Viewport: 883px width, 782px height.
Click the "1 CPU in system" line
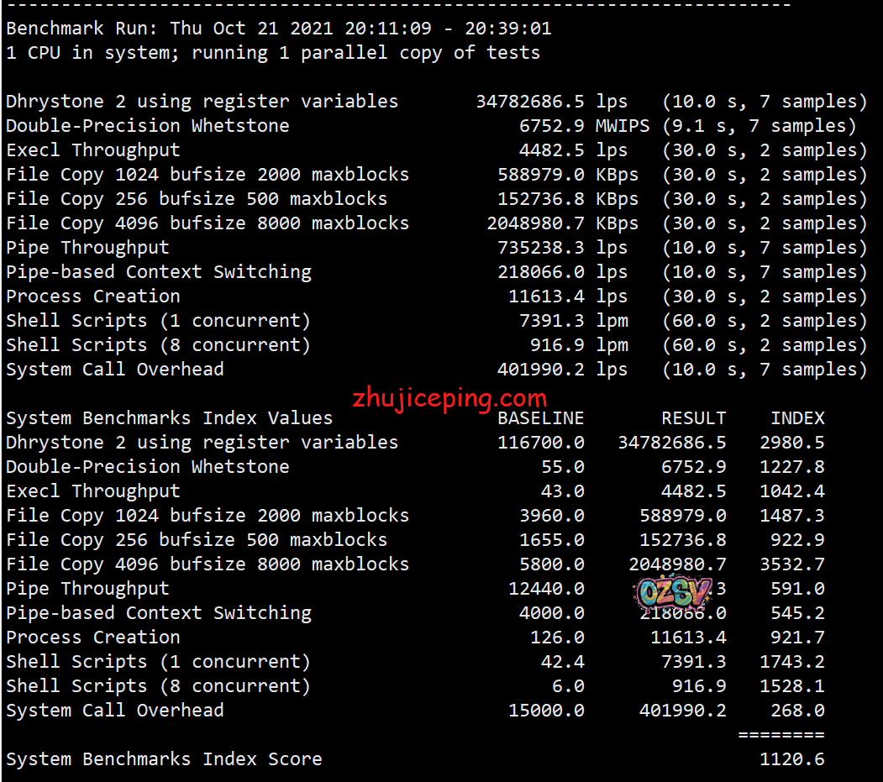[x=272, y=53]
